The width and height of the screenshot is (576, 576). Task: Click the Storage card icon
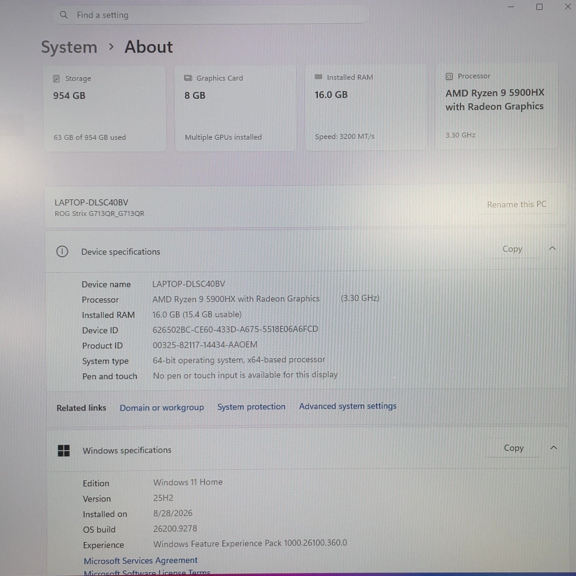coord(56,79)
